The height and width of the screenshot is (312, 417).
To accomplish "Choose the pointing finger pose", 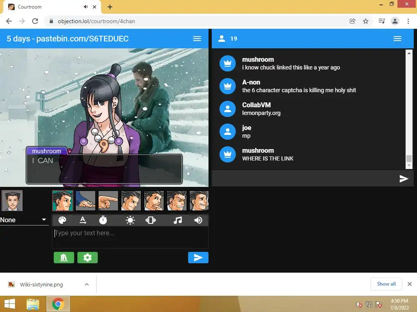I will (108, 201).
